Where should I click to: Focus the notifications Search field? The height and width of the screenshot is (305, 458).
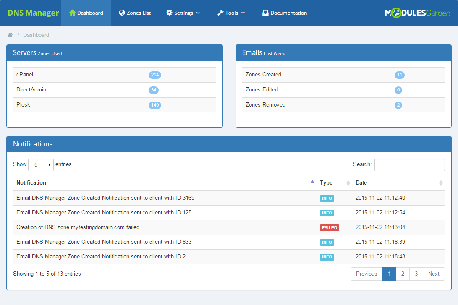[x=409, y=165]
